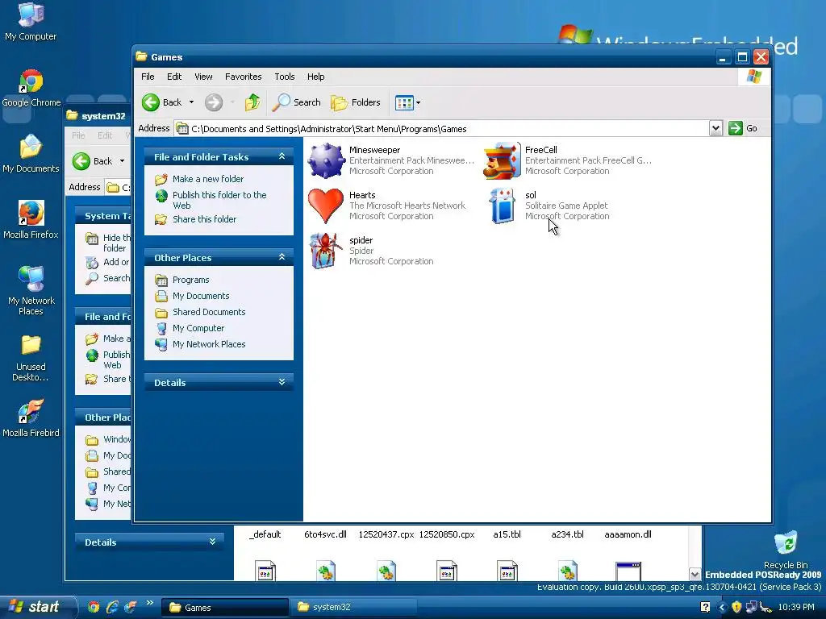826x619 pixels.
Task: Select the Recycle Bin desktop icon
Action: (786, 550)
